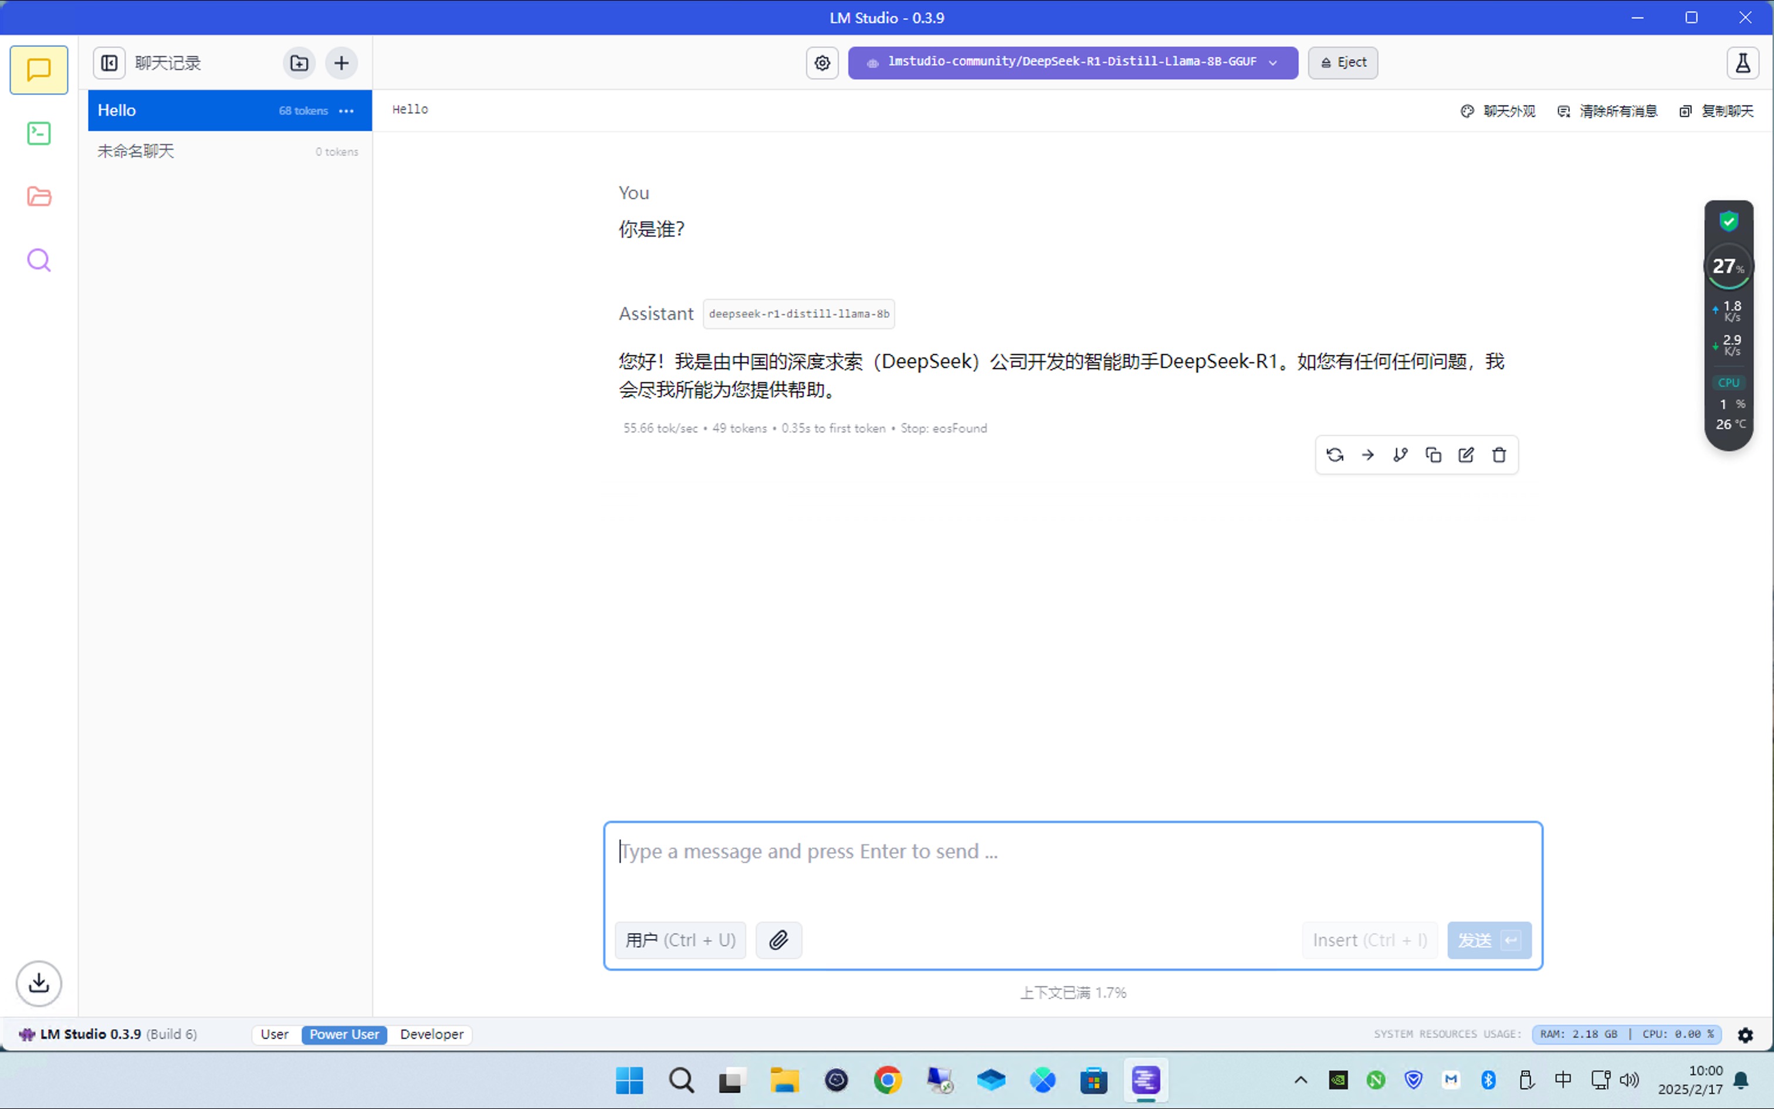The image size is (1774, 1109).
Task: Click the RAM and CPU usage indicator
Action: (1627, 1034)
